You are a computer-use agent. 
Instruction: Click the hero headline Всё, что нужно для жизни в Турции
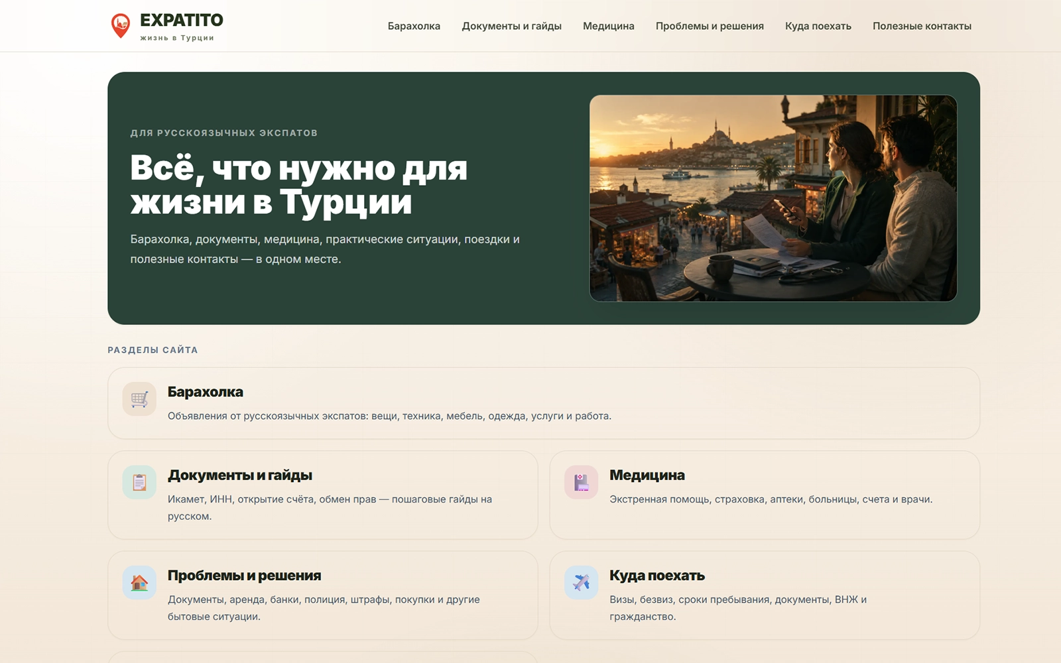pos(299,184)
